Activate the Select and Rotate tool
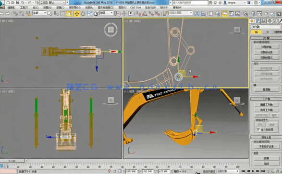The image size is (282, 174). pos(83,13)
